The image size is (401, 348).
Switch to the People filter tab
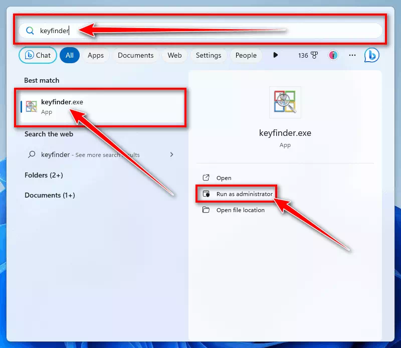coord(246,55)
